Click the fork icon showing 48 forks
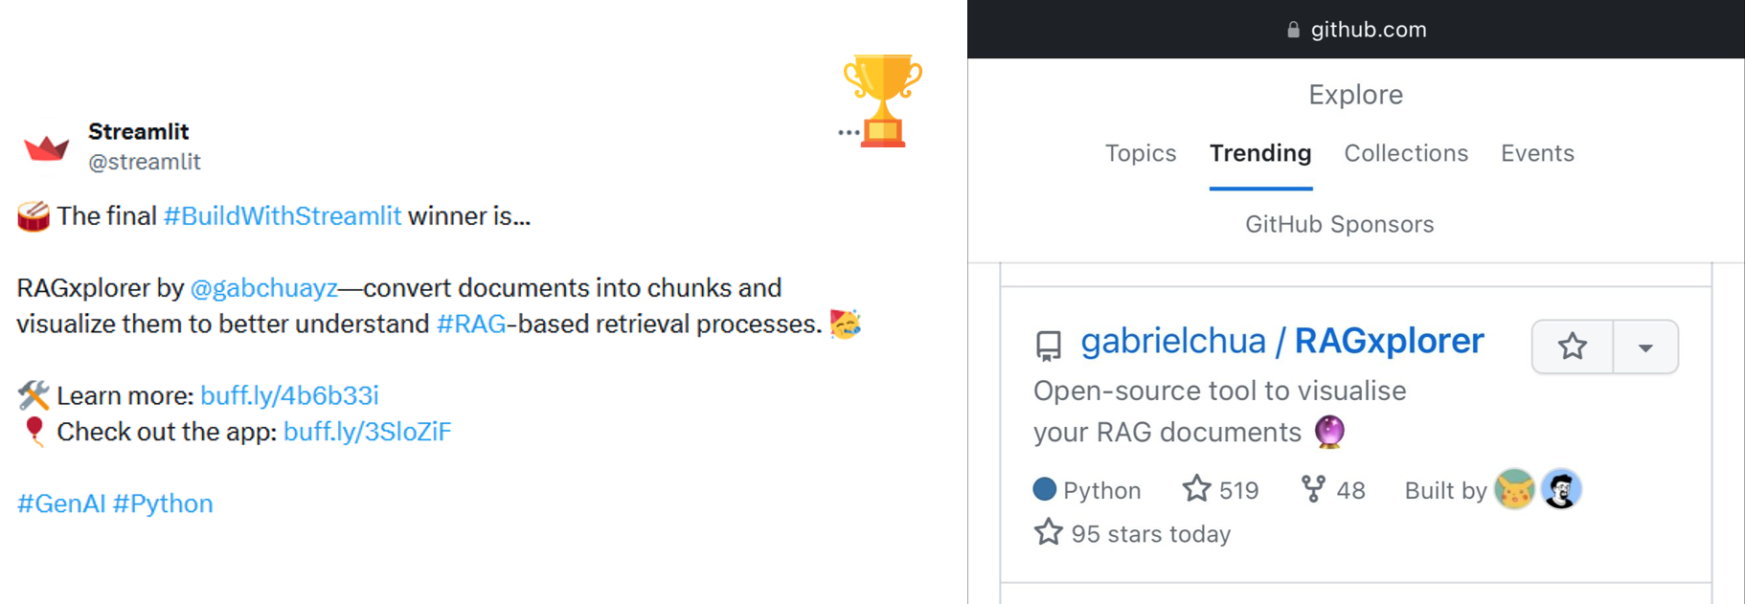 (x=1313, y=489)
